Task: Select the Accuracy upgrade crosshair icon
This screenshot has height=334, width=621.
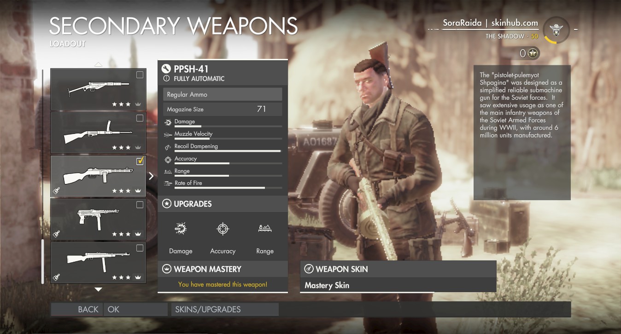Action: (223, 229)
